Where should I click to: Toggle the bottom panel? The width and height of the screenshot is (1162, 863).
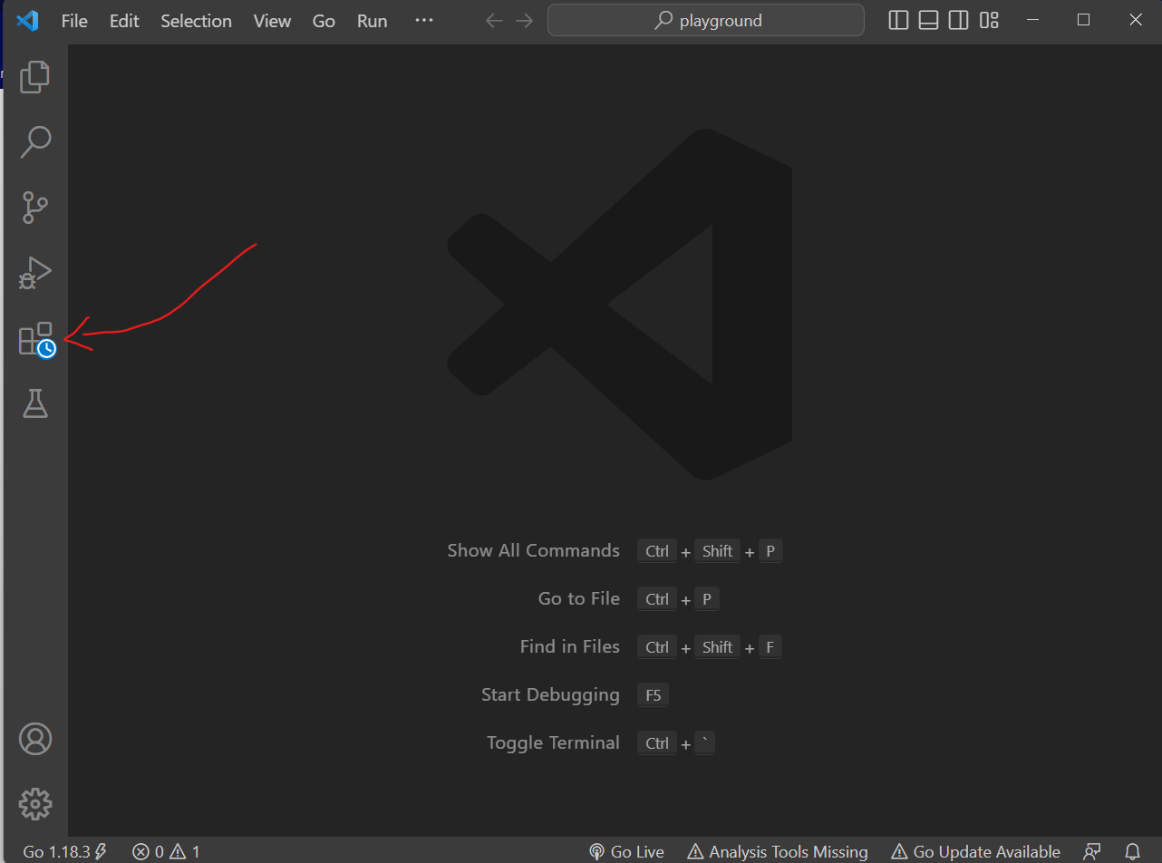pyautogui.click(x=928, y=19)
